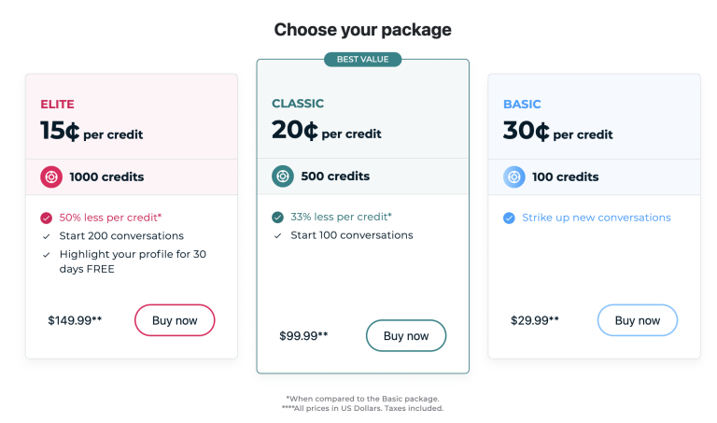The width and height of the screenshot is (717, 423).
Task: Buy the Basic package now
Action: coord(638,320)
